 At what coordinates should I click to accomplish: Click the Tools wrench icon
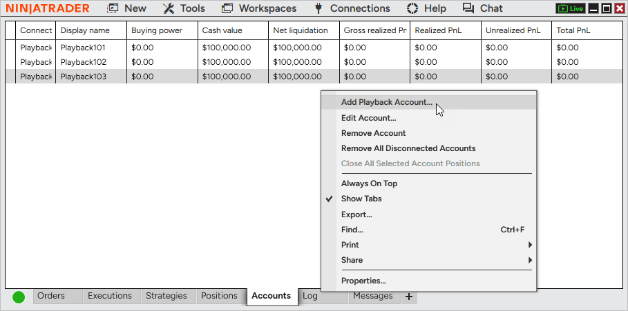(x=169, y=8)
